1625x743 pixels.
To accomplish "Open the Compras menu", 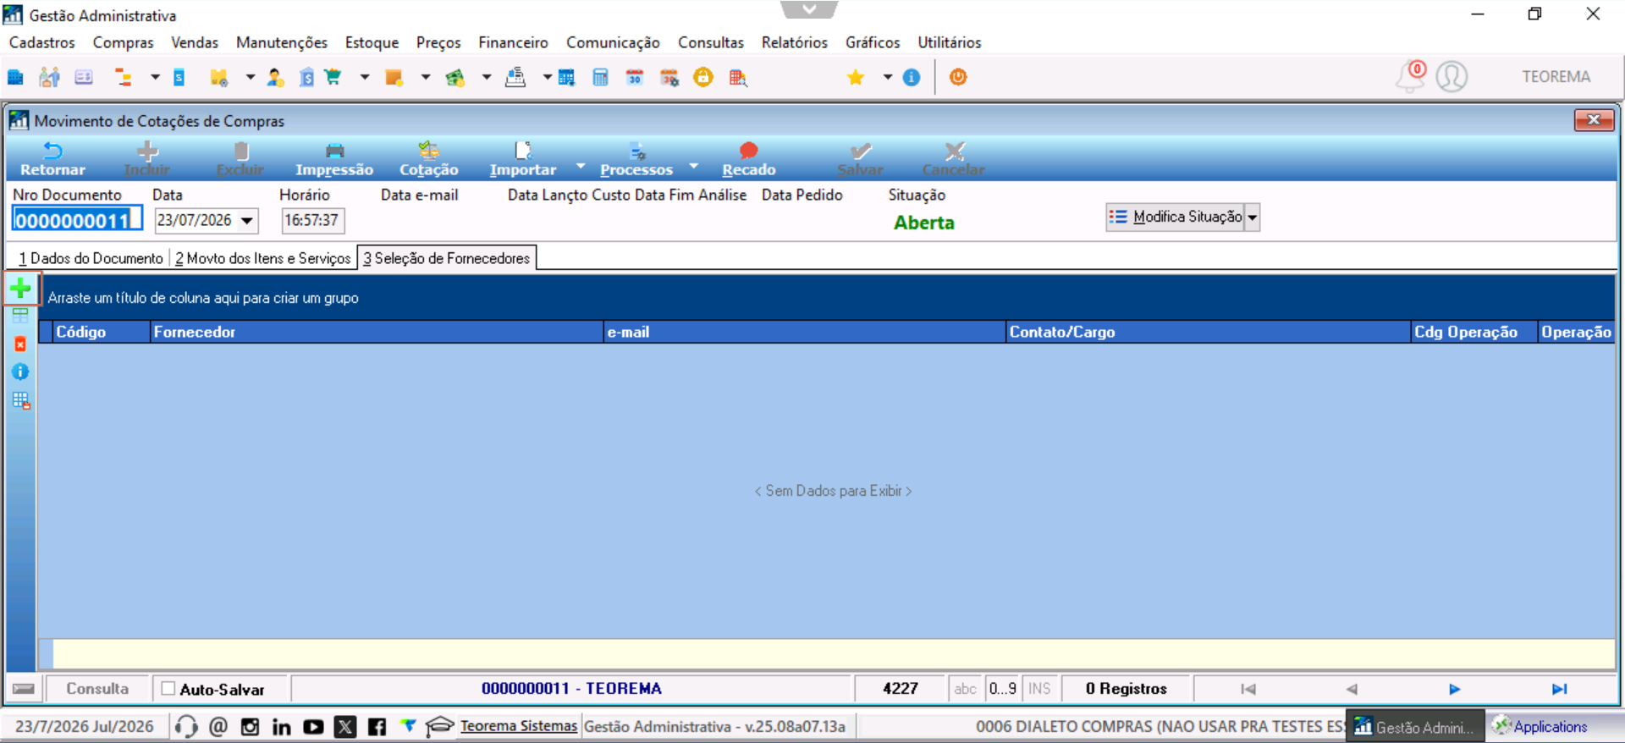I will (124, 42).
